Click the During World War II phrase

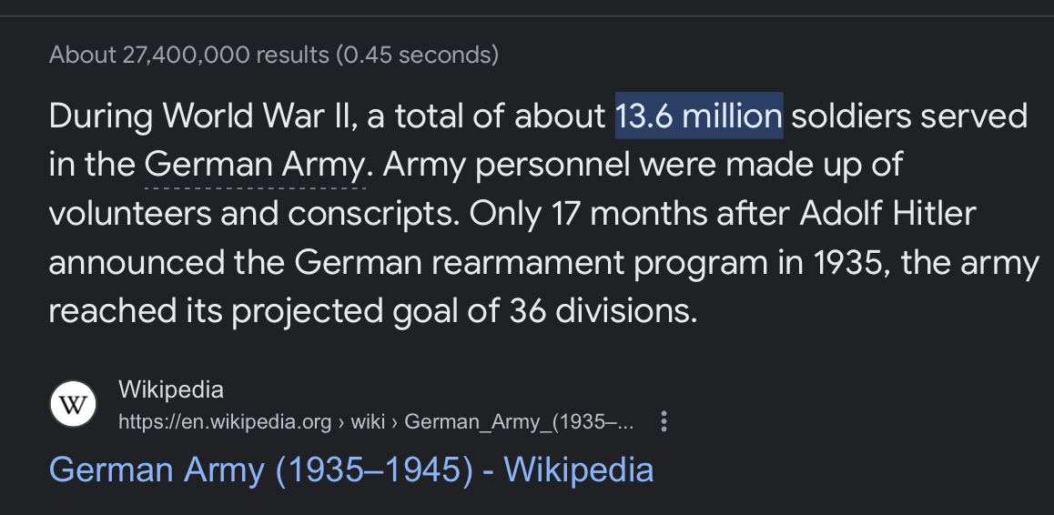coord(198,116)
